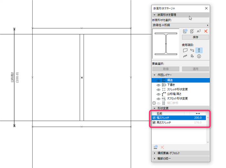Click the H-beam profile preview thumbnail
The image size is (226, 168).
(x=166, y=44)
